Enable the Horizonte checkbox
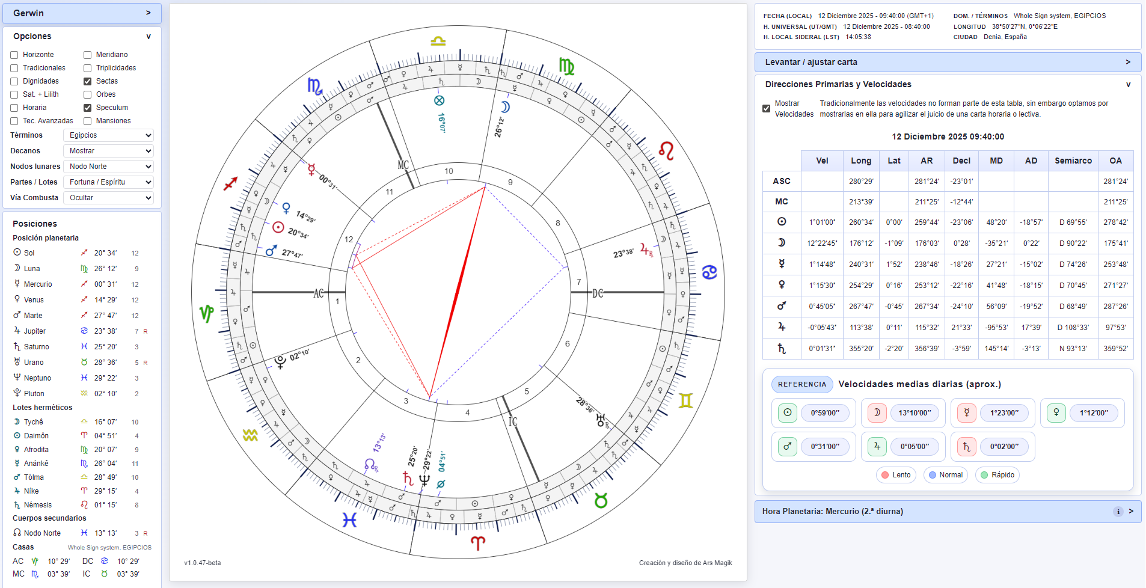 (x=14, y=55)
